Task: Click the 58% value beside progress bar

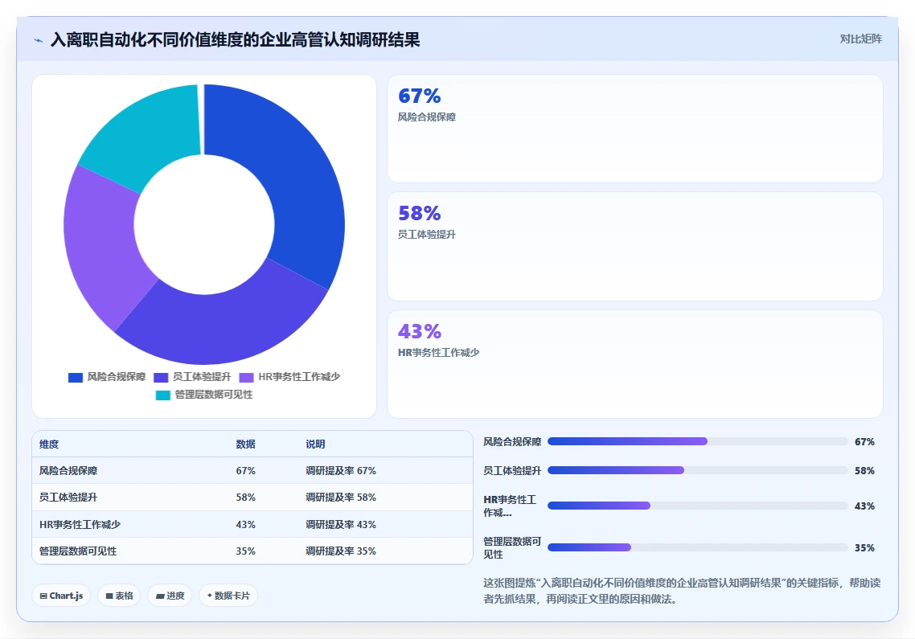Action: pyautogui.click(x=864, y=470)
